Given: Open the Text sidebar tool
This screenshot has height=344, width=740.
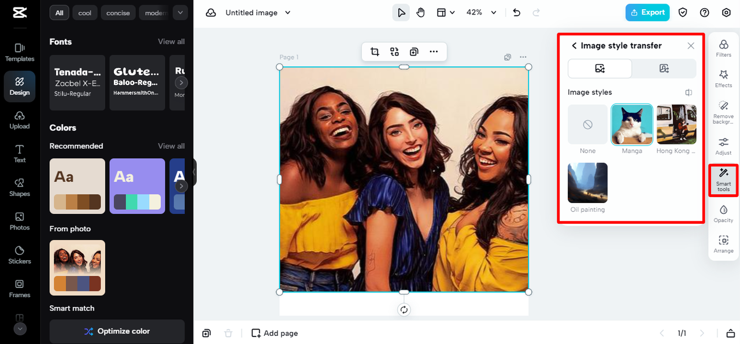Looking at the screenshot, I should pyautogui.click(x=20, y=153).
